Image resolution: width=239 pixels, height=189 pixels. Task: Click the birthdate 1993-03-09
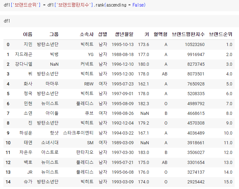click(123, 182)
